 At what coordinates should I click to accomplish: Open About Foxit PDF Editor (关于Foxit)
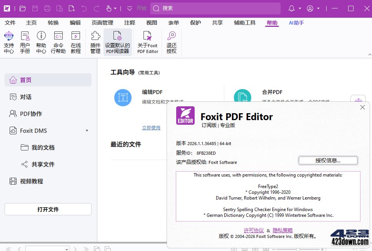[x=148, y=42]
